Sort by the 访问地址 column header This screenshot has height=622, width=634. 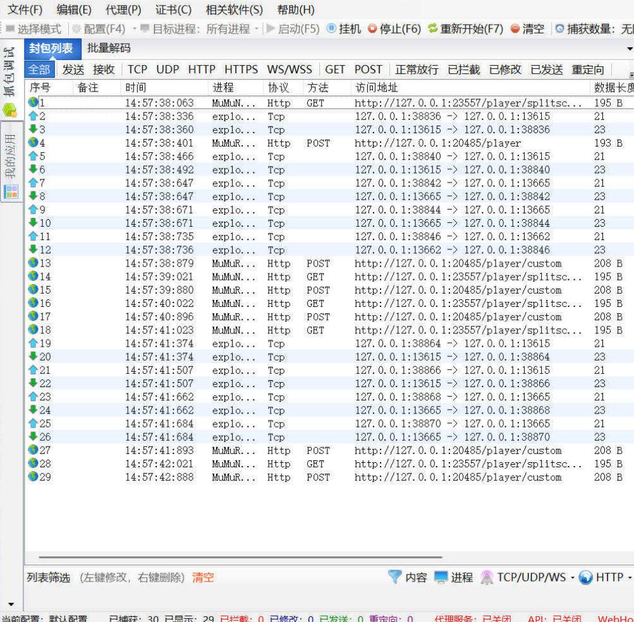[x=470, y=87]
